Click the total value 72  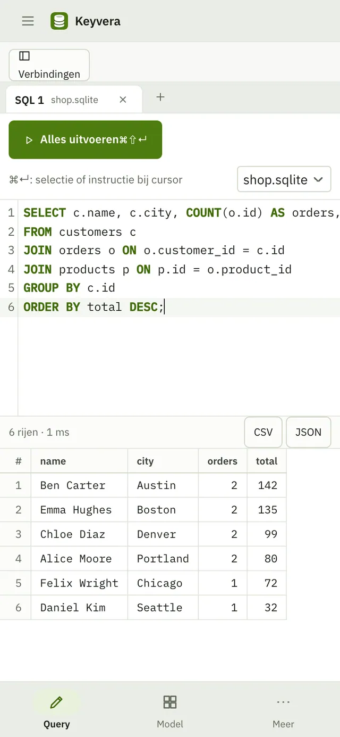[267, 583]
